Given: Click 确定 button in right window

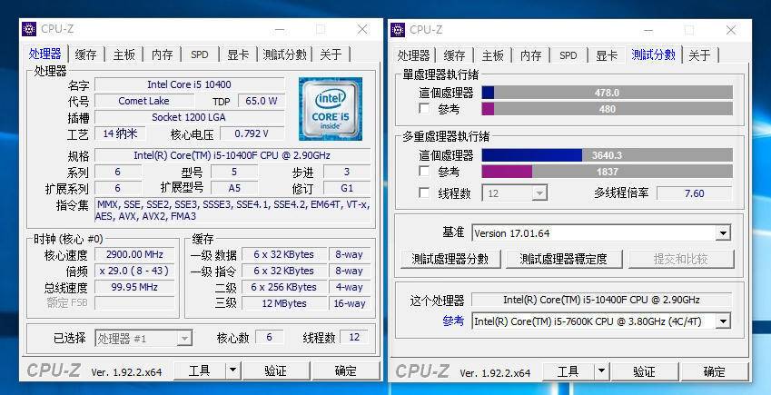Looking at the screenshot, I should 715,371.
